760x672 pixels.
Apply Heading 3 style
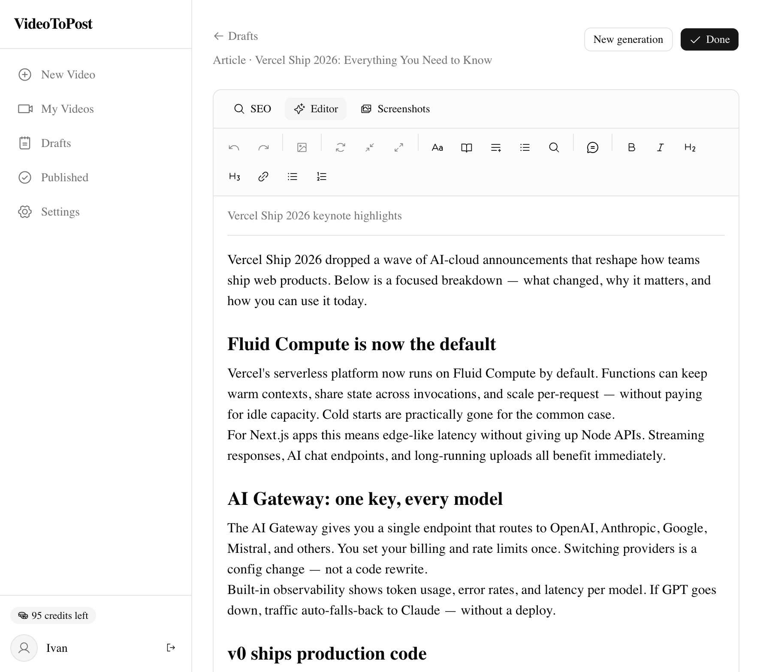pyautogui.click(x=234, y=177)
